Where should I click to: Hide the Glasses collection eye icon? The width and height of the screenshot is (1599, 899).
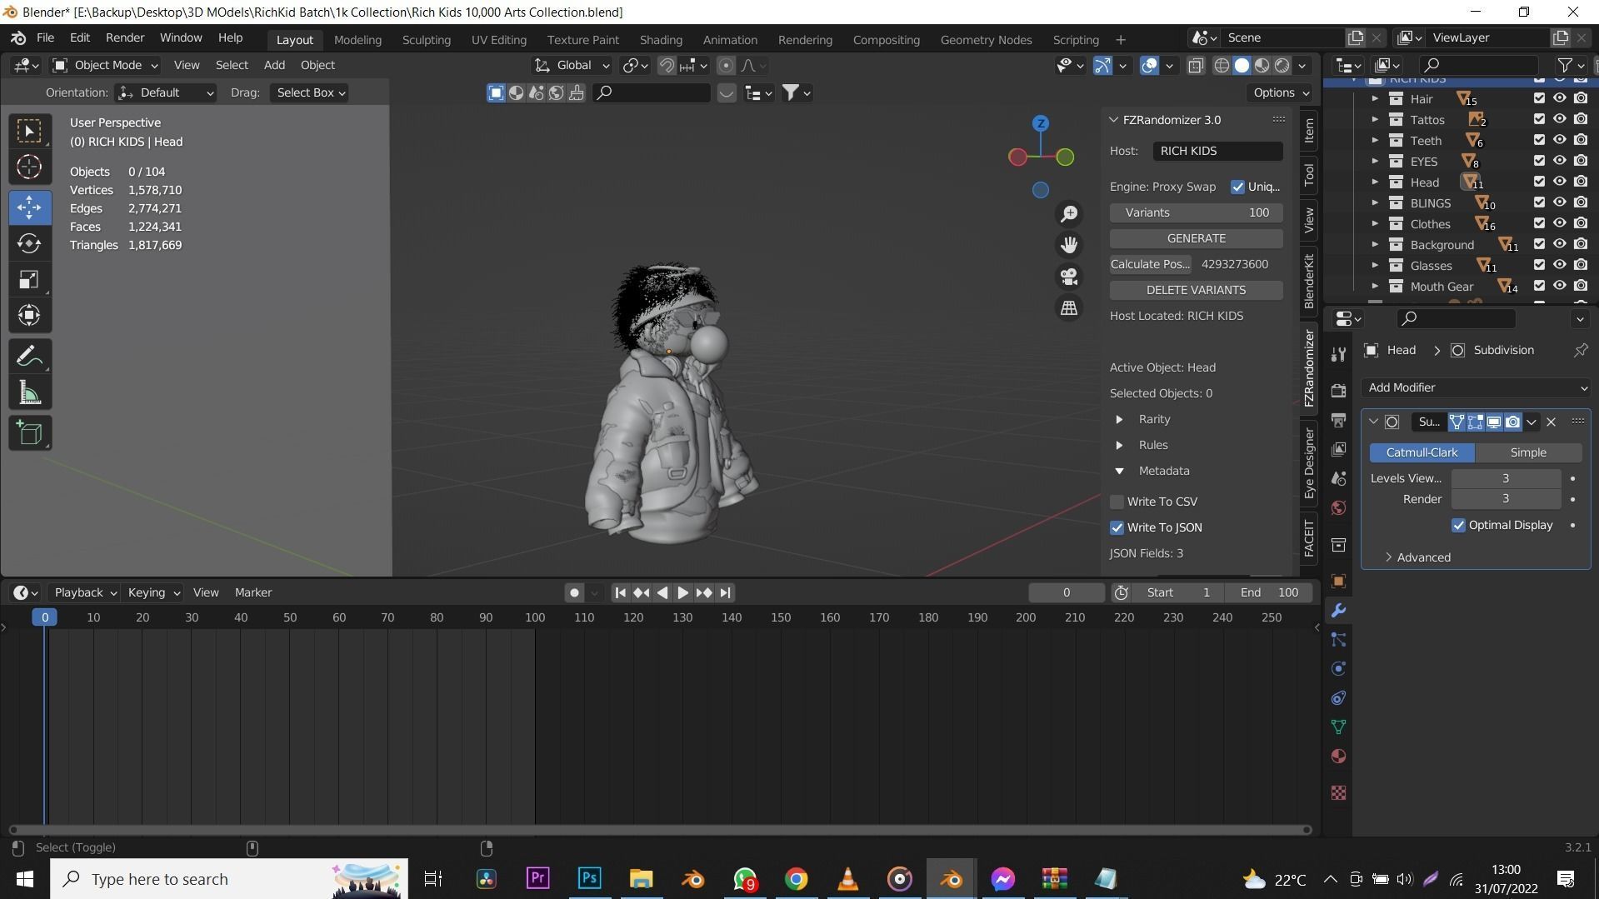pos(1559,265)
